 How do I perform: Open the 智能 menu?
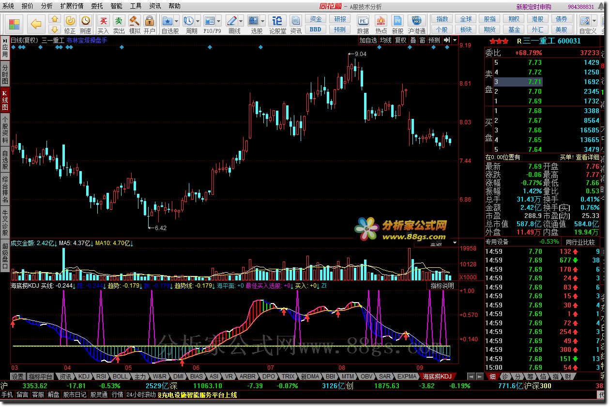(x=116, y=6)
